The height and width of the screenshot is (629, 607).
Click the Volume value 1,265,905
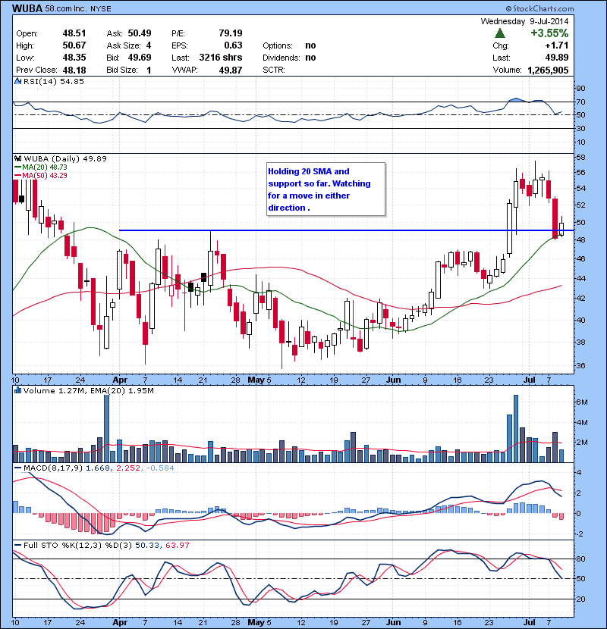pyautogui.click(x=548, y=70)
